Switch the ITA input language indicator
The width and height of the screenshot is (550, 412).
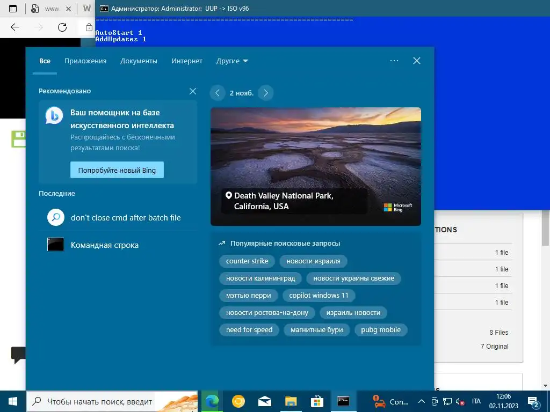pos(476,401)
